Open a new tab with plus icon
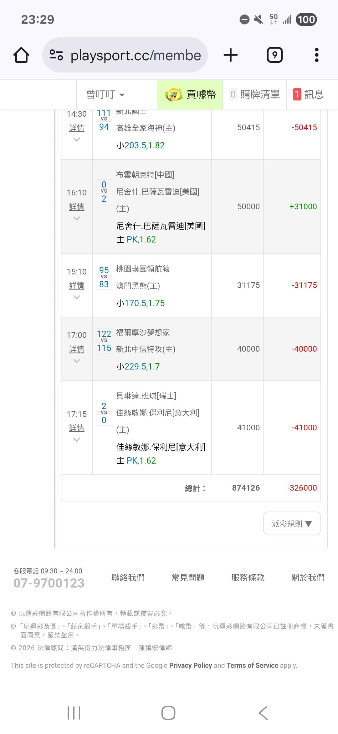This screenshot has width=338, height=734. click(231, 55)
